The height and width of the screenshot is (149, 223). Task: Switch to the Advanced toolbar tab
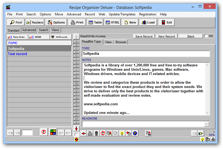pos(29,30)
